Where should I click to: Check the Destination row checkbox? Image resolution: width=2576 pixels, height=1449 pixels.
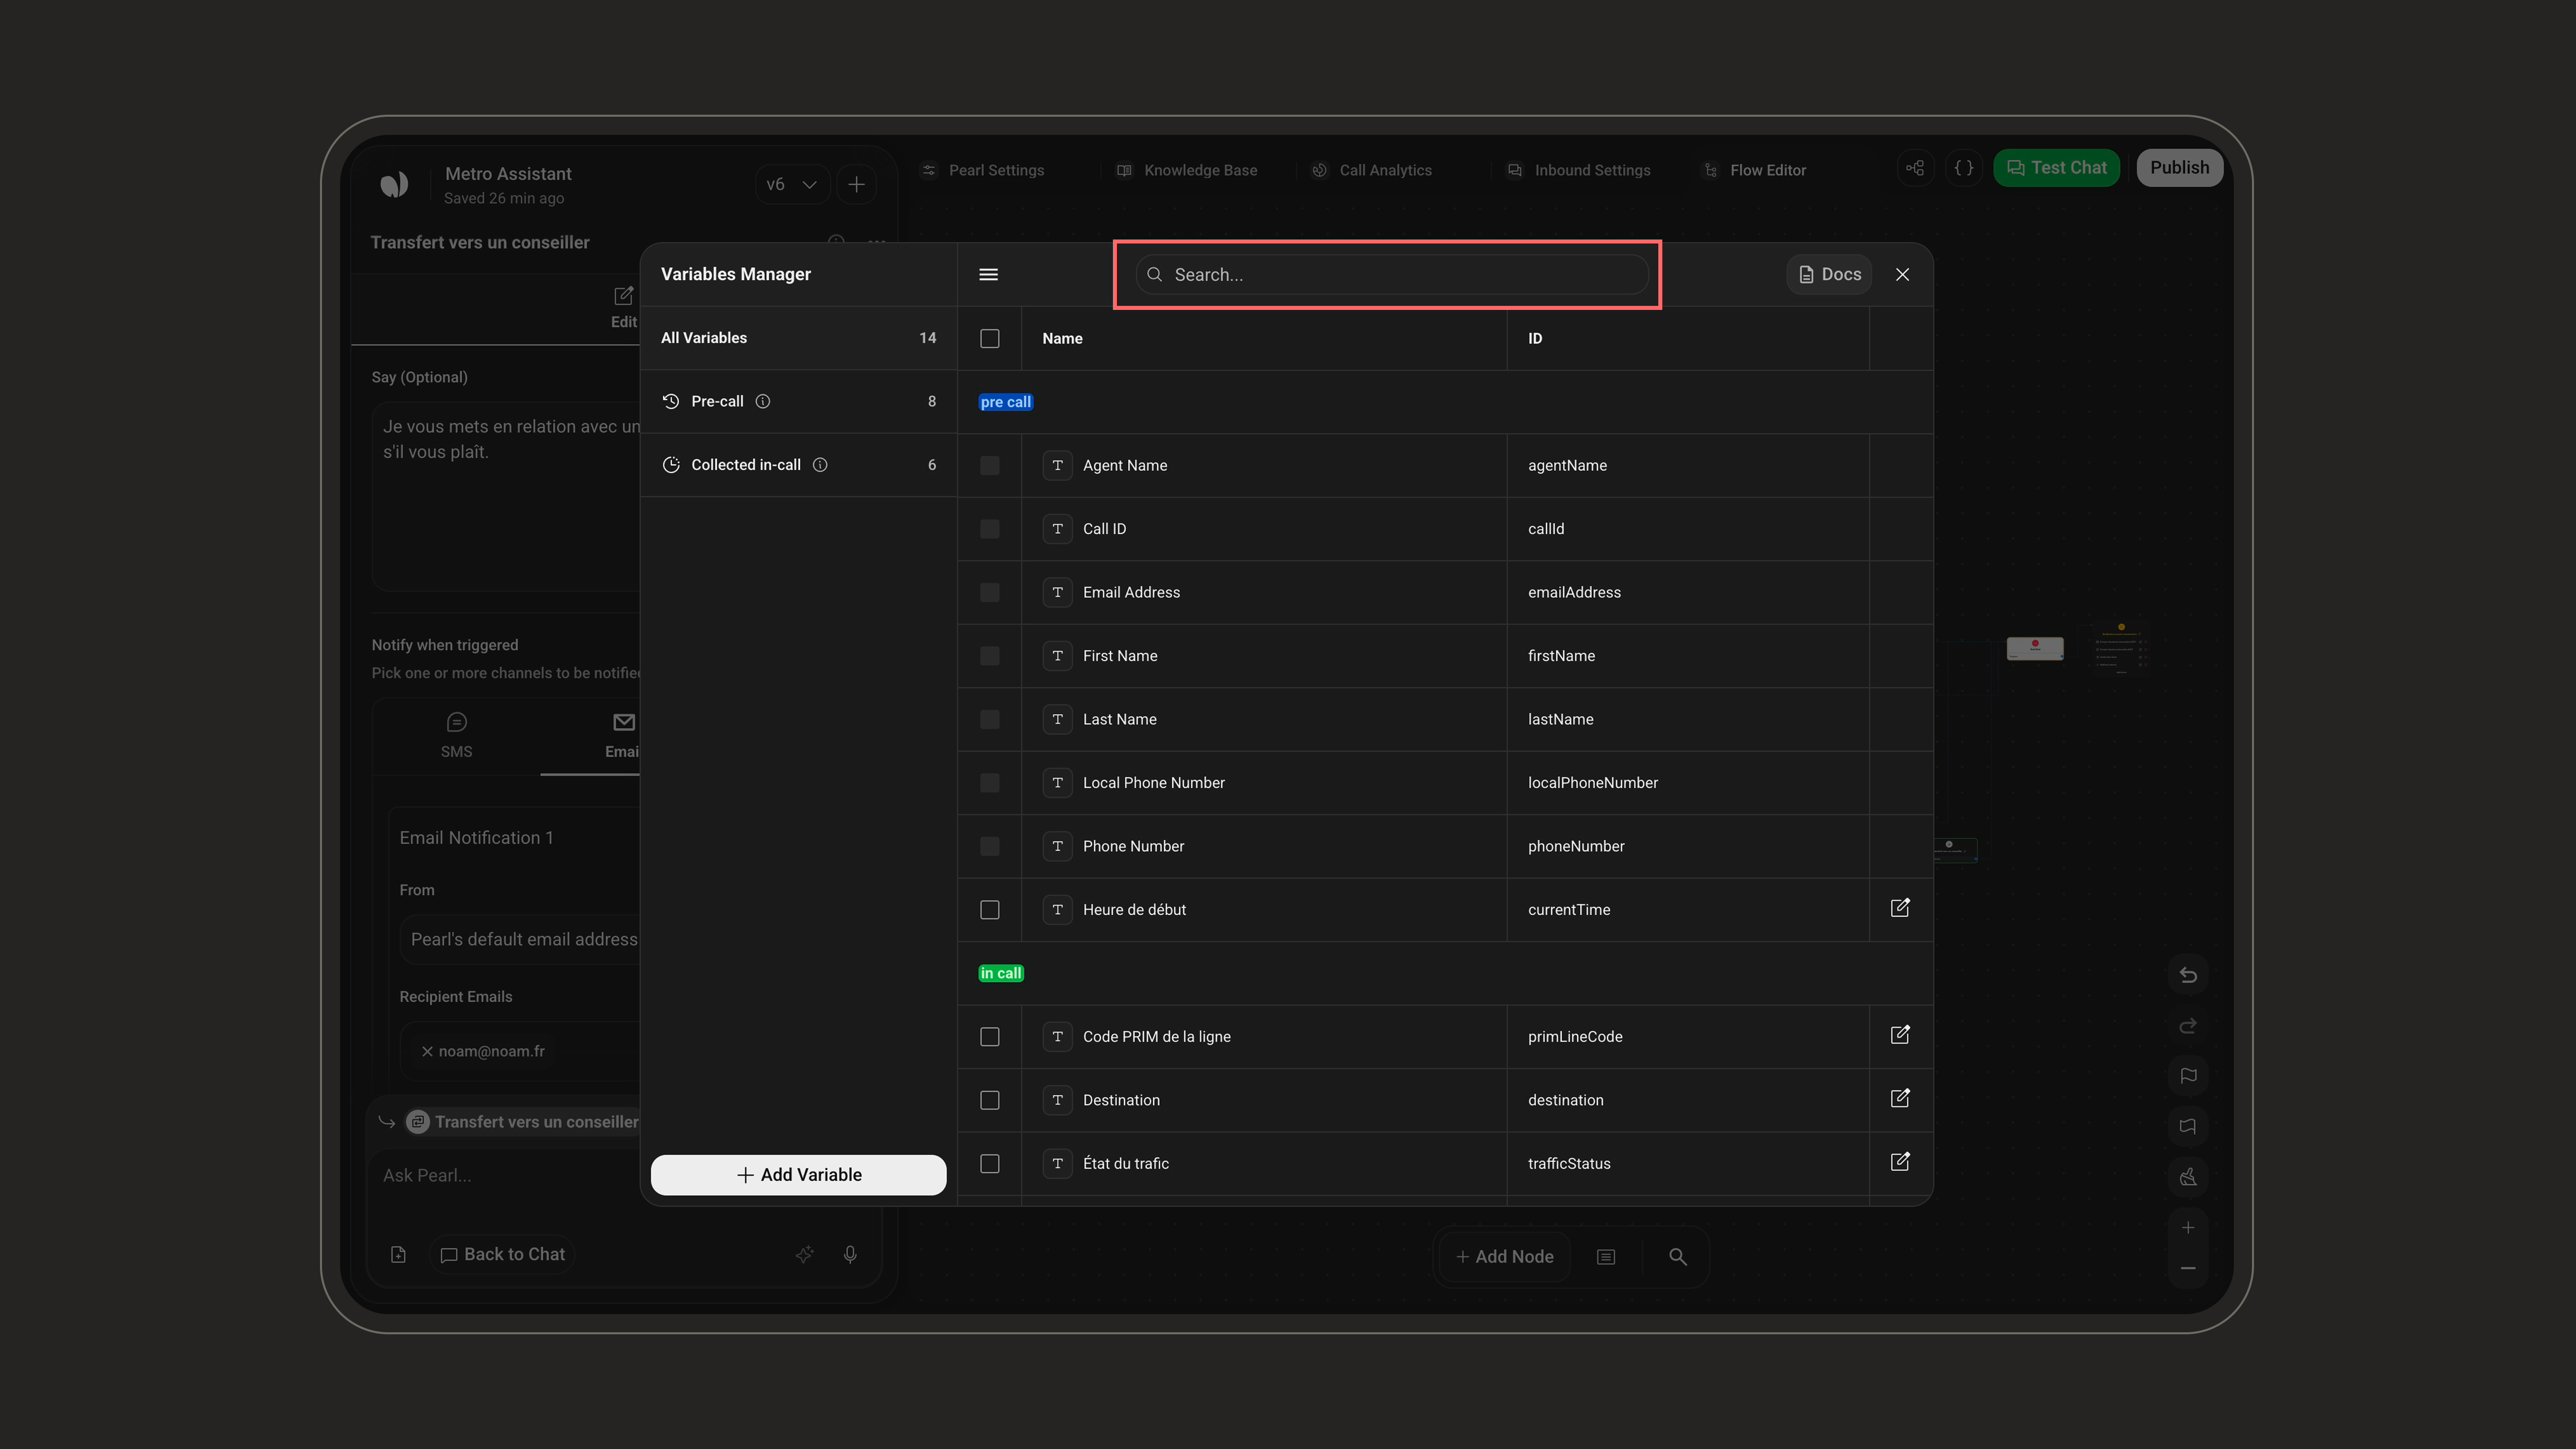[x=990, y=1100]
